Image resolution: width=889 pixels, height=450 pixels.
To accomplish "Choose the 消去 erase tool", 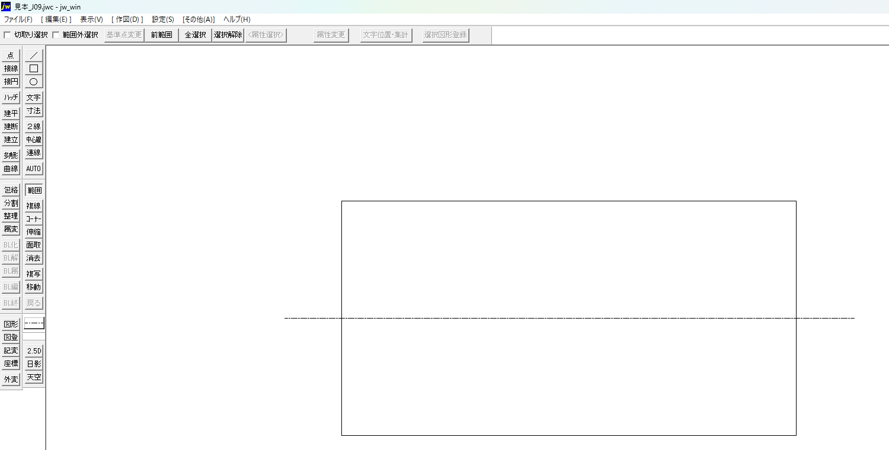I will (34, 258).
